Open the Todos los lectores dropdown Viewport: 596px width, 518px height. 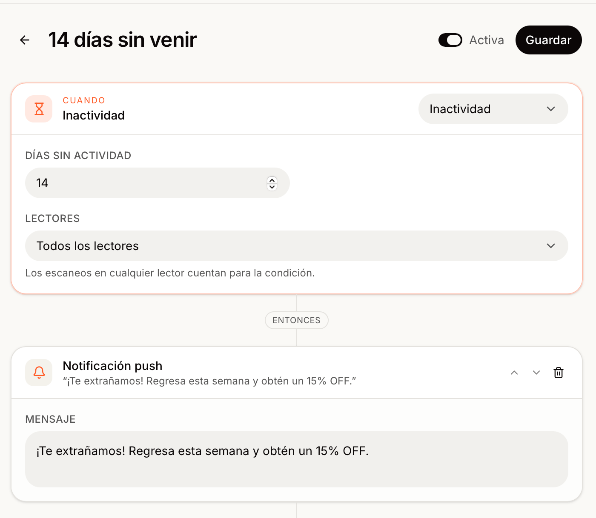[x=296, y=246]
